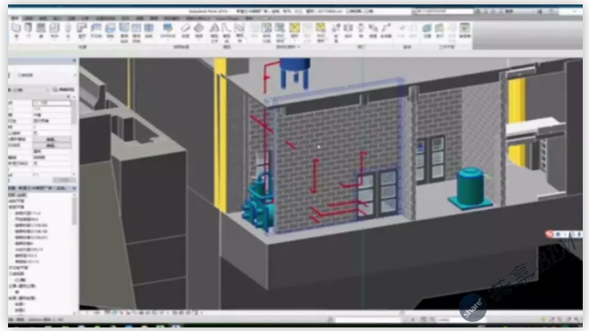Image resolution: width=589 pixels, height=331 pixels.
Task: Click the Apply button in Properties
Action: click(x=63, y=181)
